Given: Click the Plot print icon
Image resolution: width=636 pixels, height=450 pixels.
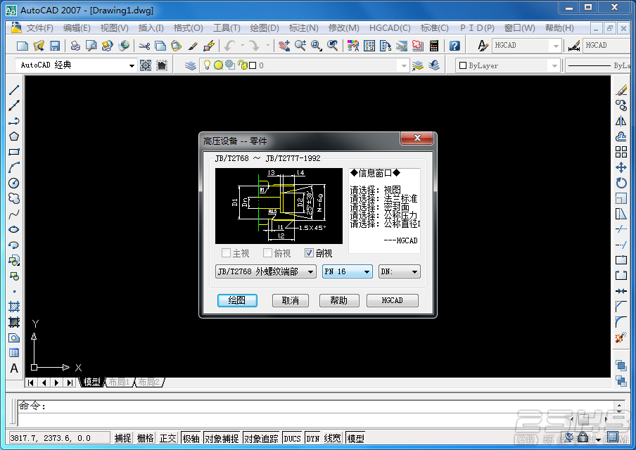Looking at the screenshot, I should [x=75, y=46].
